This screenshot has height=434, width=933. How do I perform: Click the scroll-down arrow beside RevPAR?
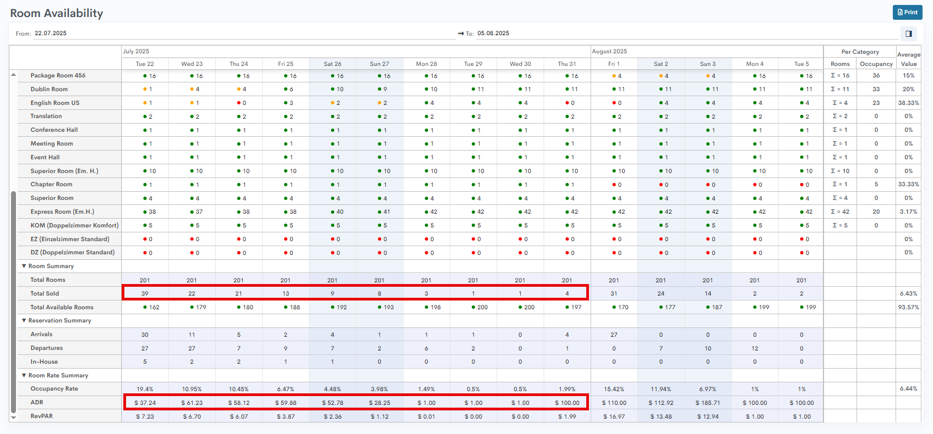click(x=13, y=417)
